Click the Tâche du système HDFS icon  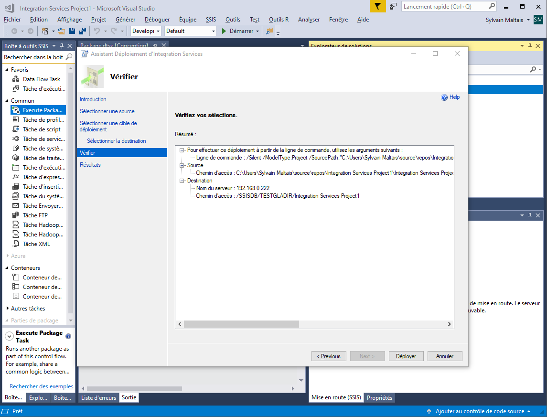[16, 196]
